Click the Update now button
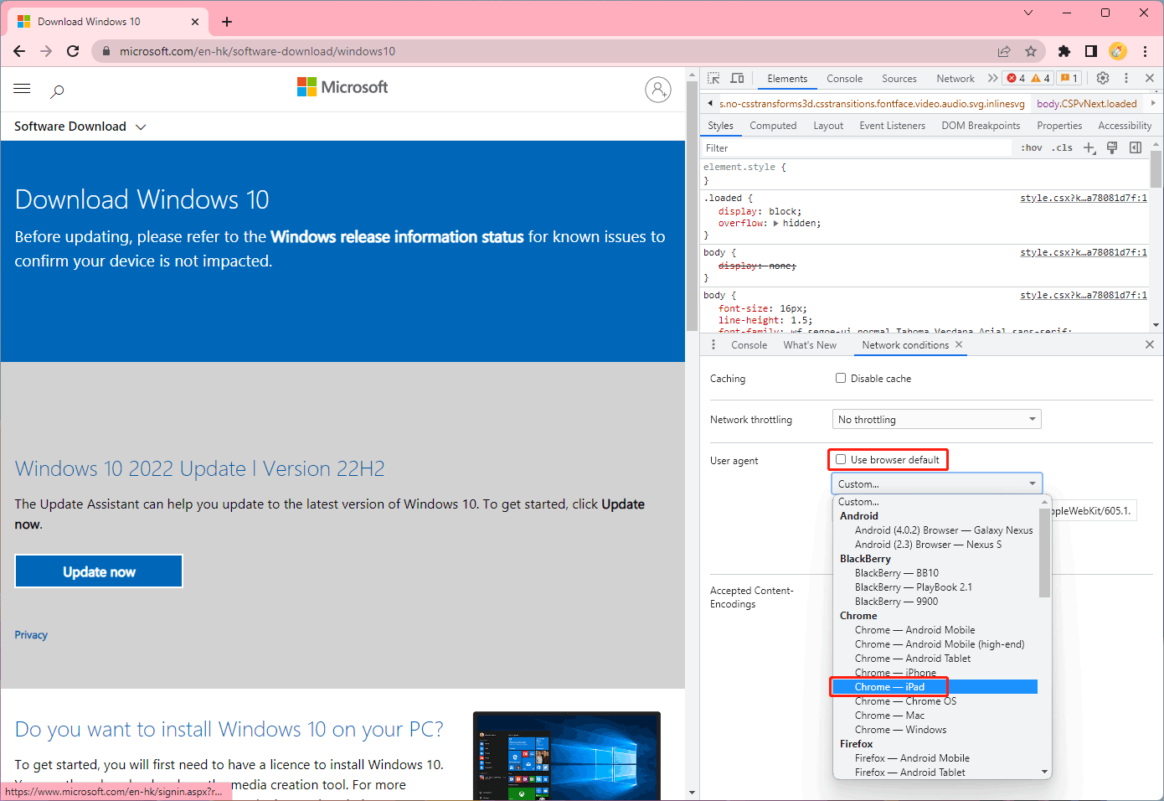This screenshot has width=1164, height=801. (x=98, y=571)
